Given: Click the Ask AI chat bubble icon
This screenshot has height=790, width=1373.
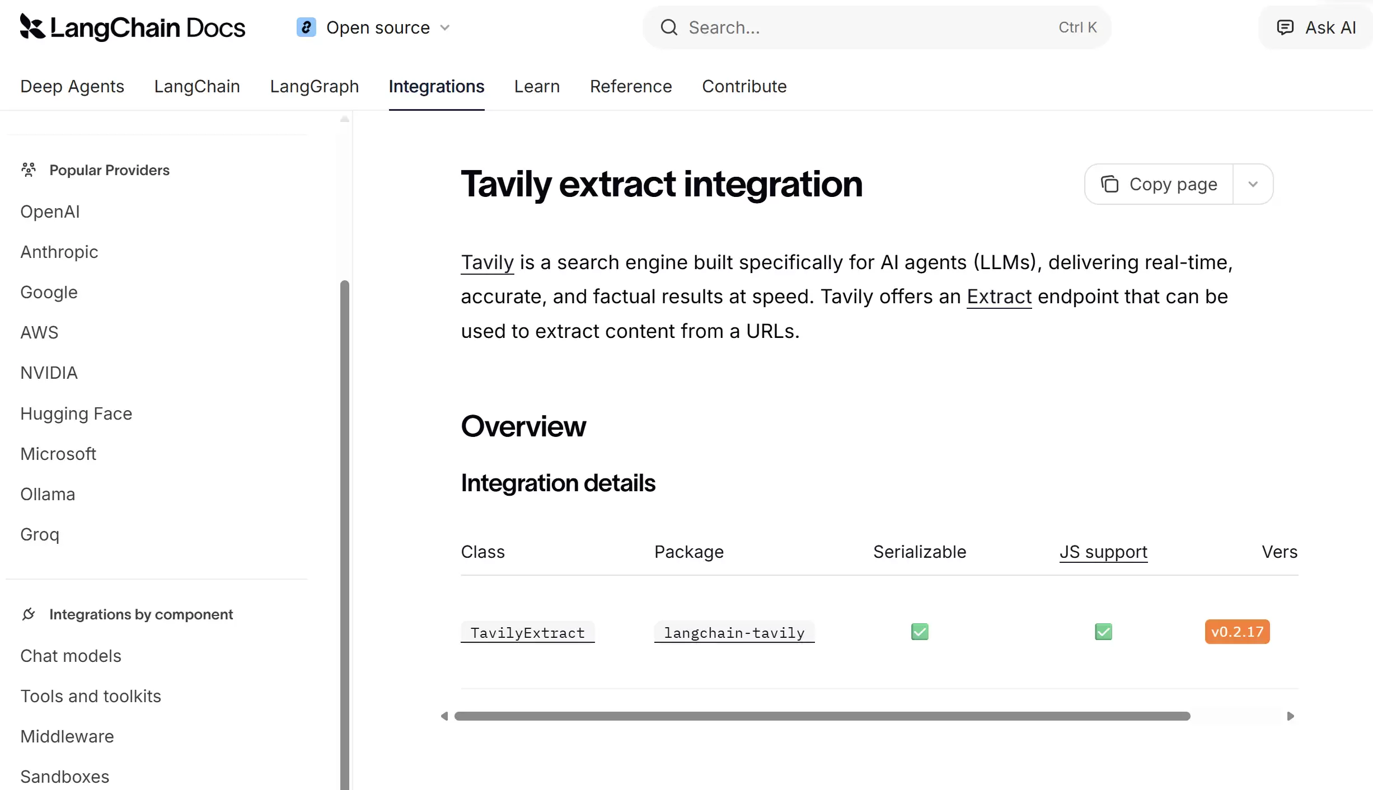Looking at the screenshot, I should (1285, 27).
